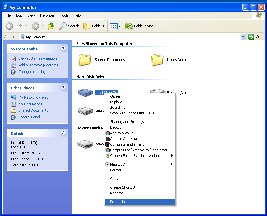
Task: Click the green Go arrow button
Action: [x=251, y=37]
